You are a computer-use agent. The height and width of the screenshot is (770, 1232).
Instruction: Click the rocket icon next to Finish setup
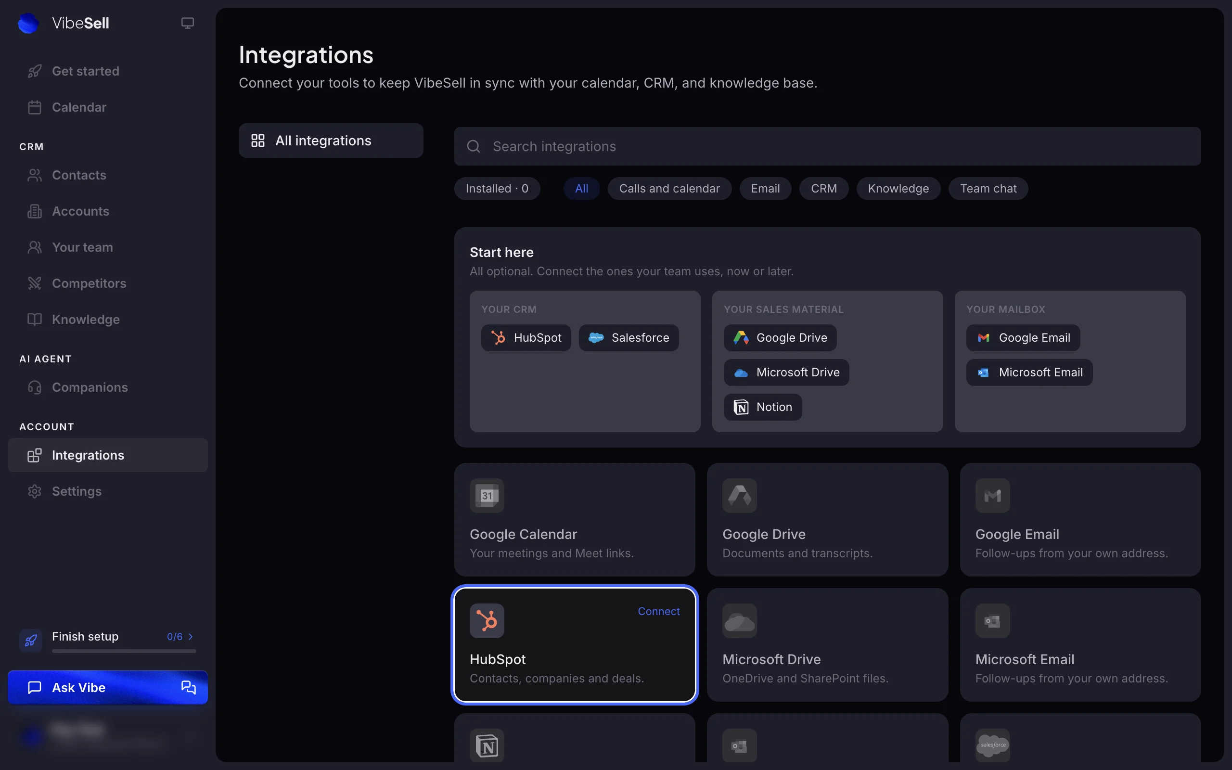tap(30, 640)
